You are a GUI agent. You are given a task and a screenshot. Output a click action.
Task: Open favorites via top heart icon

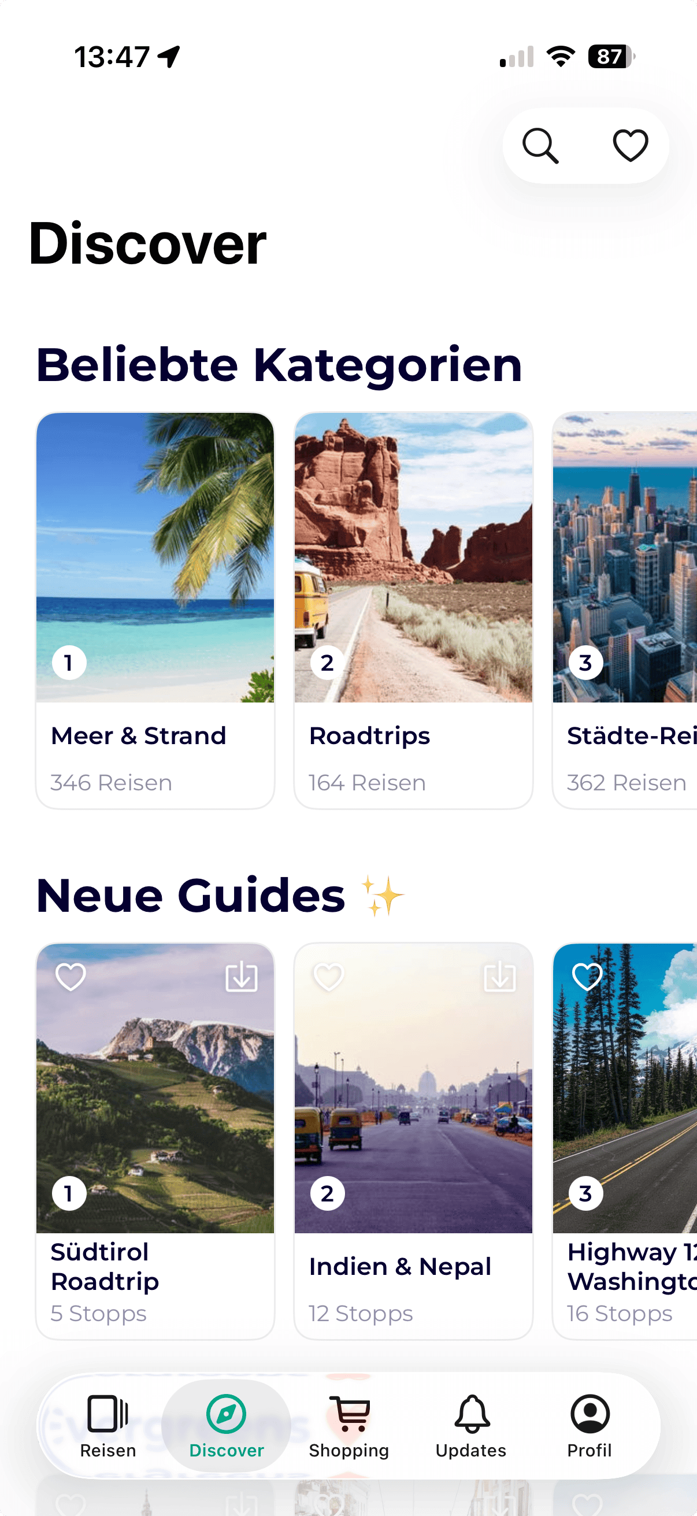tap(631, 145)
